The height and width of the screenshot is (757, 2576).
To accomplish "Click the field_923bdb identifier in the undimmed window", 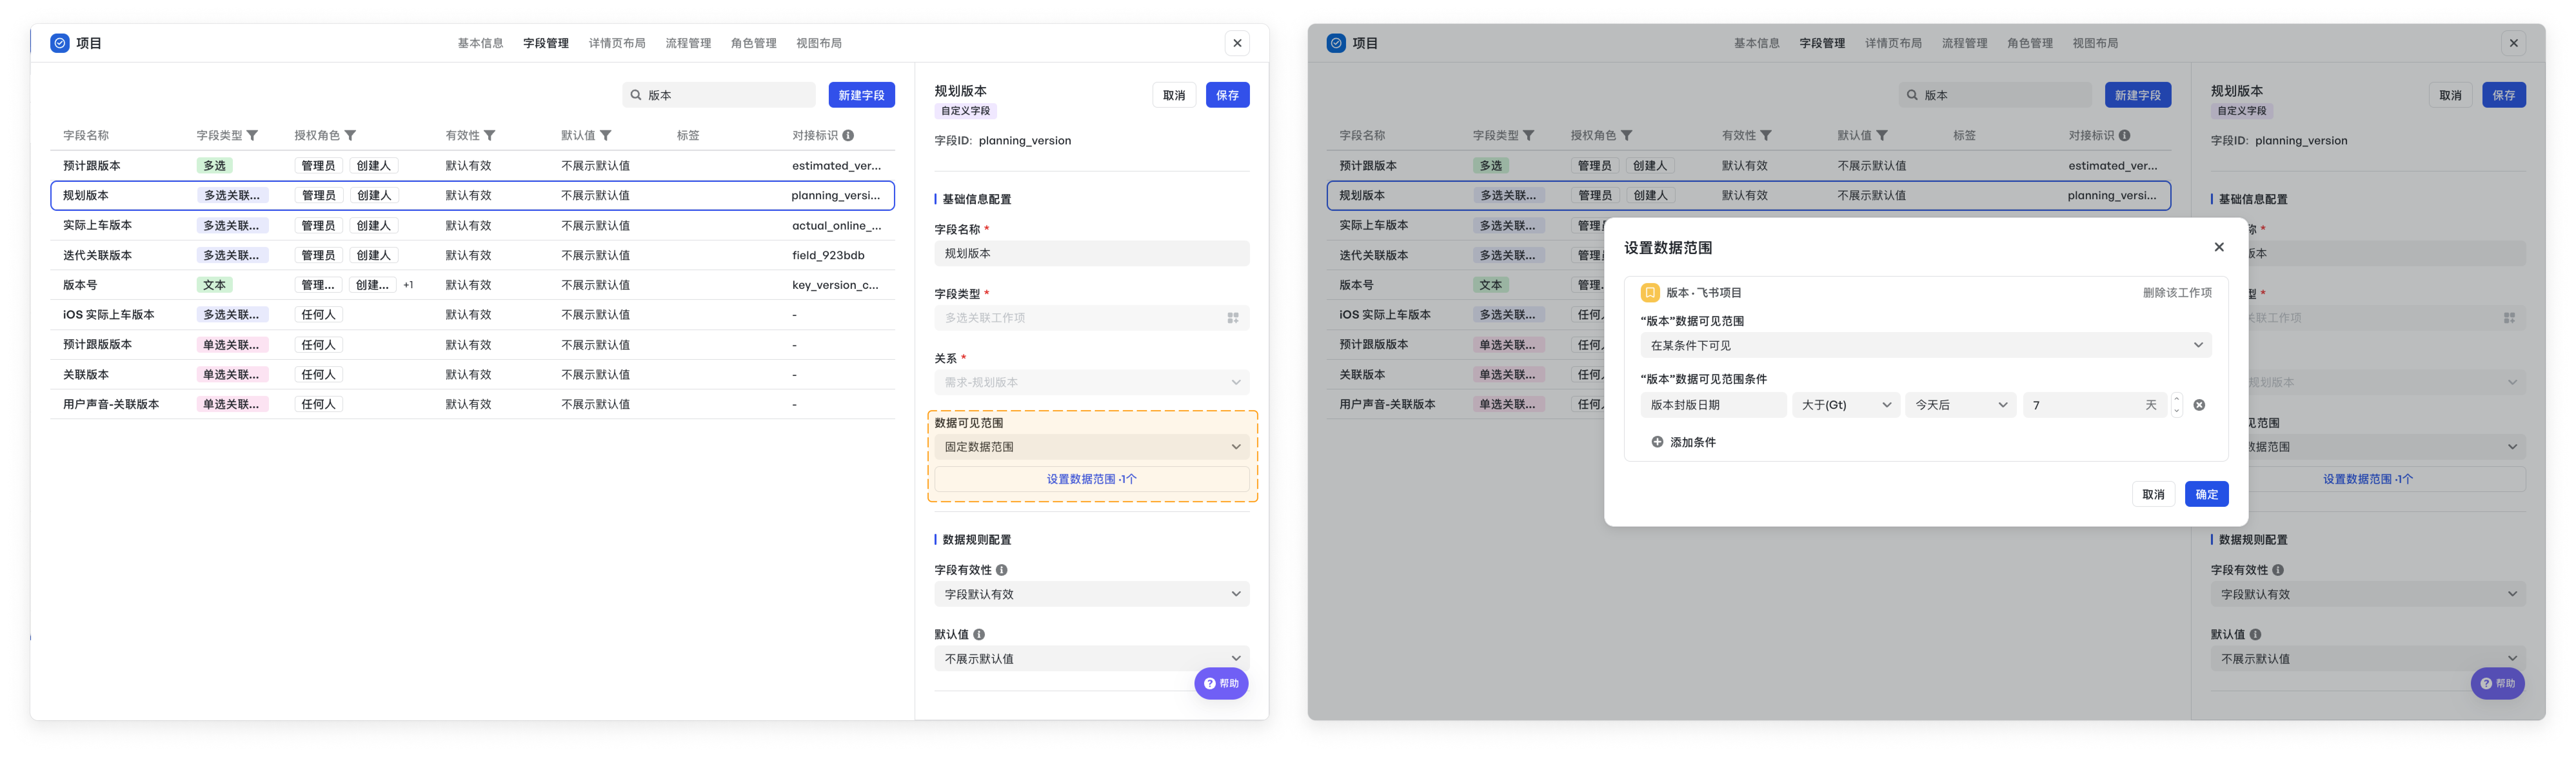I will (828, 255).
